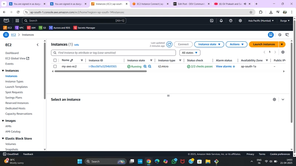Click View alarms link
The height and width of the screenshot is (166, 296).
[x=224, y=66]
